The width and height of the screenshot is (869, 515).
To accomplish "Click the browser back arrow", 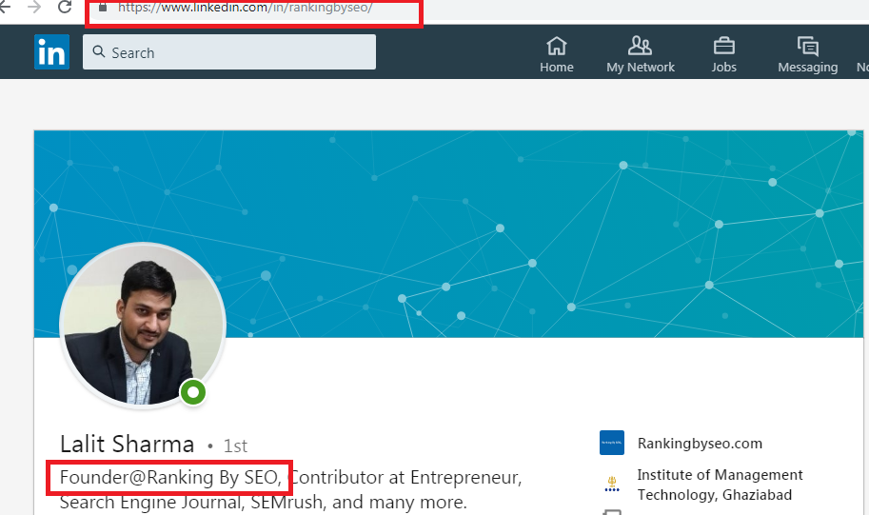I will pyautogui.click(x=5, y=7).
